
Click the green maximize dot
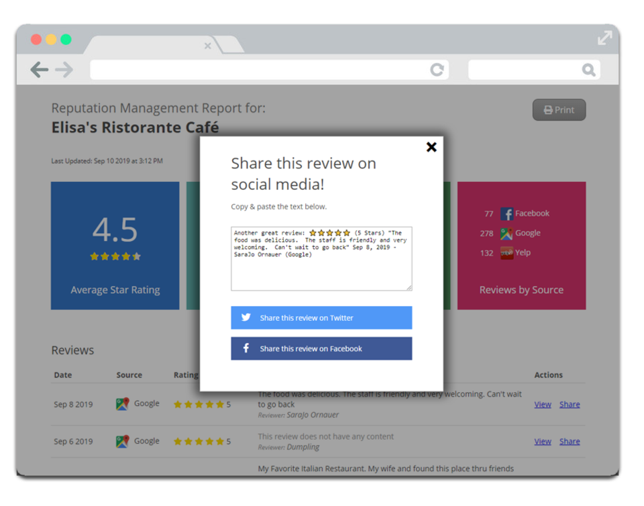[66, 40]
